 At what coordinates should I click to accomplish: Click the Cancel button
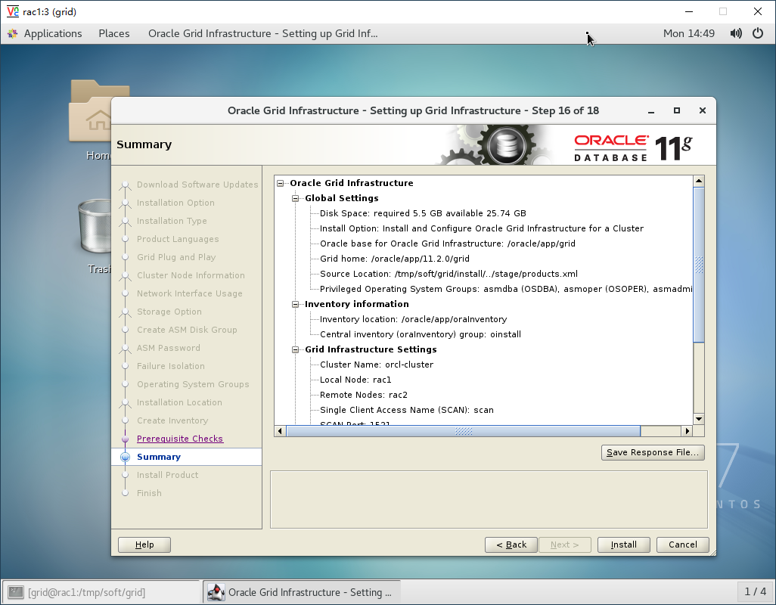point(682,544)
